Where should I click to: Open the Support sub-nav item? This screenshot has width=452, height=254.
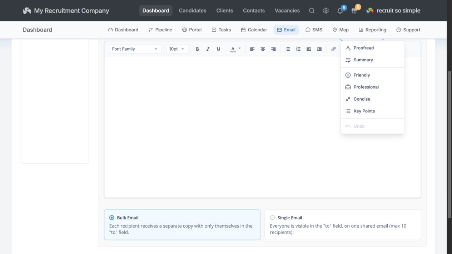[x=408, y=30]
